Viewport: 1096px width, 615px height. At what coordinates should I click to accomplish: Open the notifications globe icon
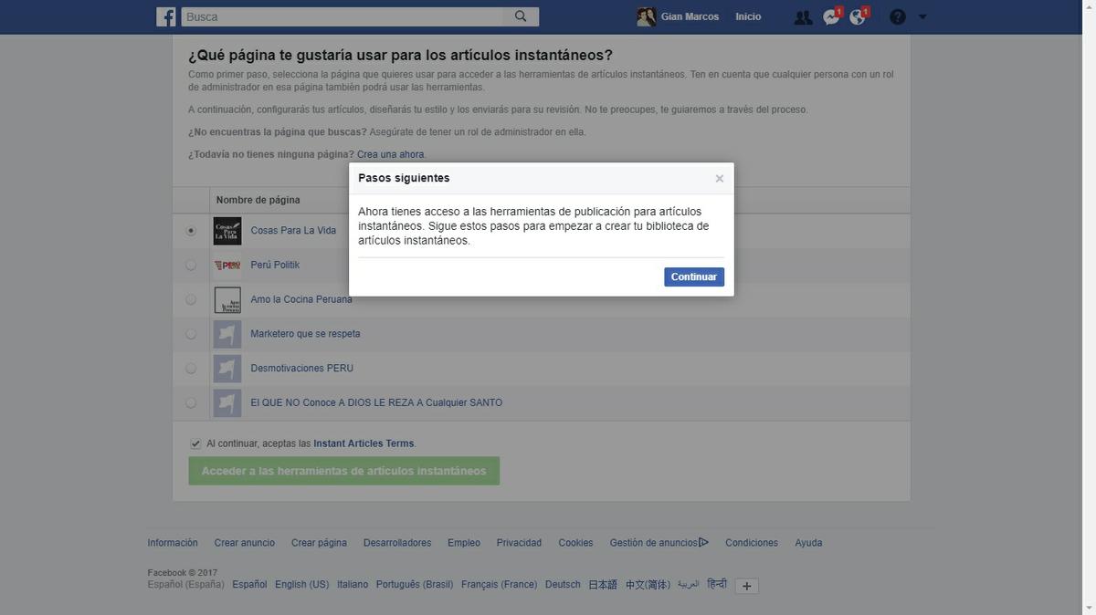pos(857,16)
